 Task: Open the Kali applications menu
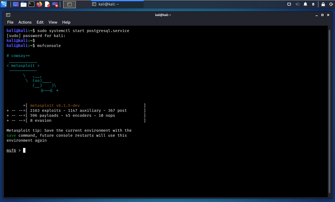click(x=4, y=4)
